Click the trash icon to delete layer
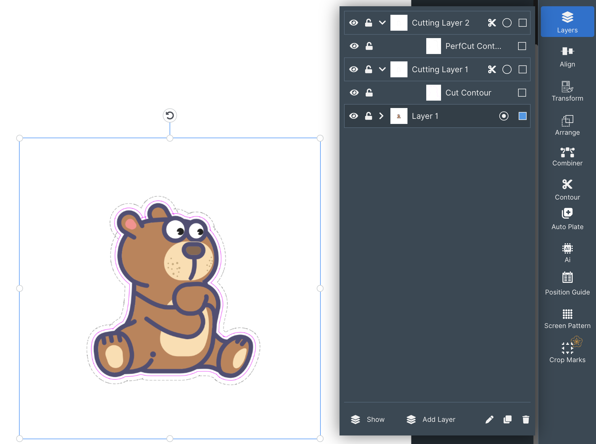Image resolution: width=596 pixels, height=444 pixels. point(526,419)
